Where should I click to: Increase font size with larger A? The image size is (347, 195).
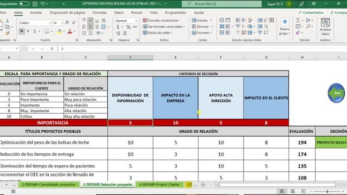(67, 23)
